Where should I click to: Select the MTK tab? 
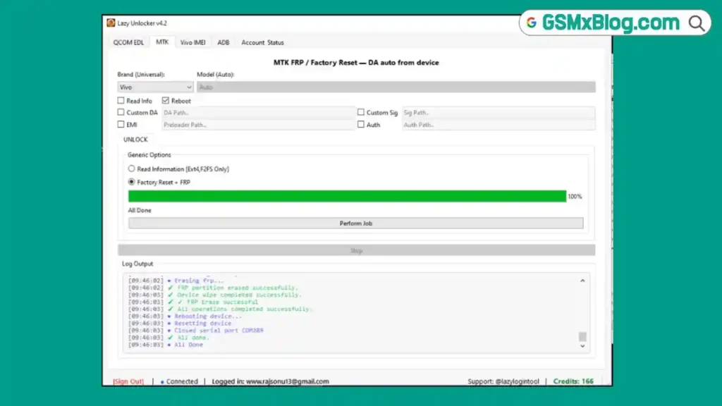[x=162, y=42]
